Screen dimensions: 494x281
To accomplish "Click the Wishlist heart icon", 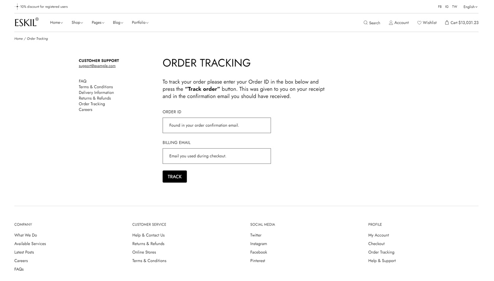I will [x=419, y=23].
